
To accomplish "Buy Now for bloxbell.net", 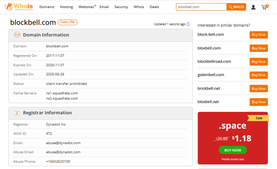I will pos(259,102).
